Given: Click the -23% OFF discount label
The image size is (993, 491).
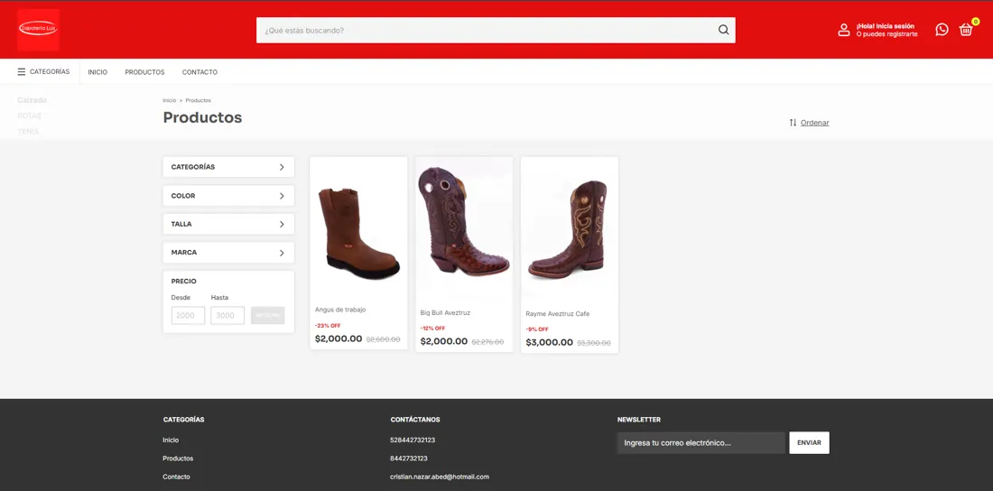Looking at the screenshot, I should click(x=328, y=326).
